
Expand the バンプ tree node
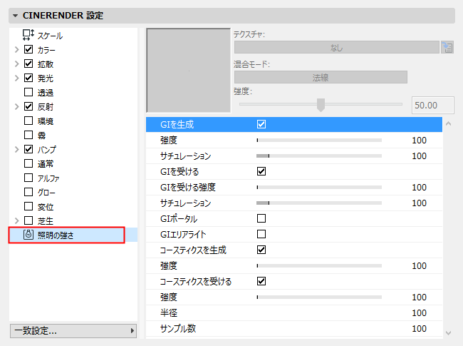point(17,149)
